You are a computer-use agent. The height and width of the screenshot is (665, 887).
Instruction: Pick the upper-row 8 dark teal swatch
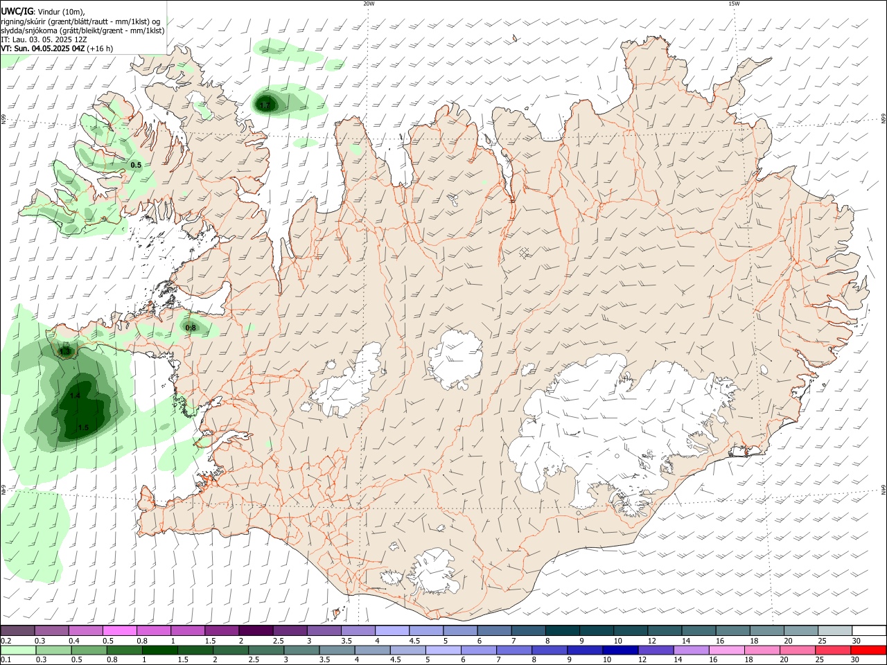[562, 630]
